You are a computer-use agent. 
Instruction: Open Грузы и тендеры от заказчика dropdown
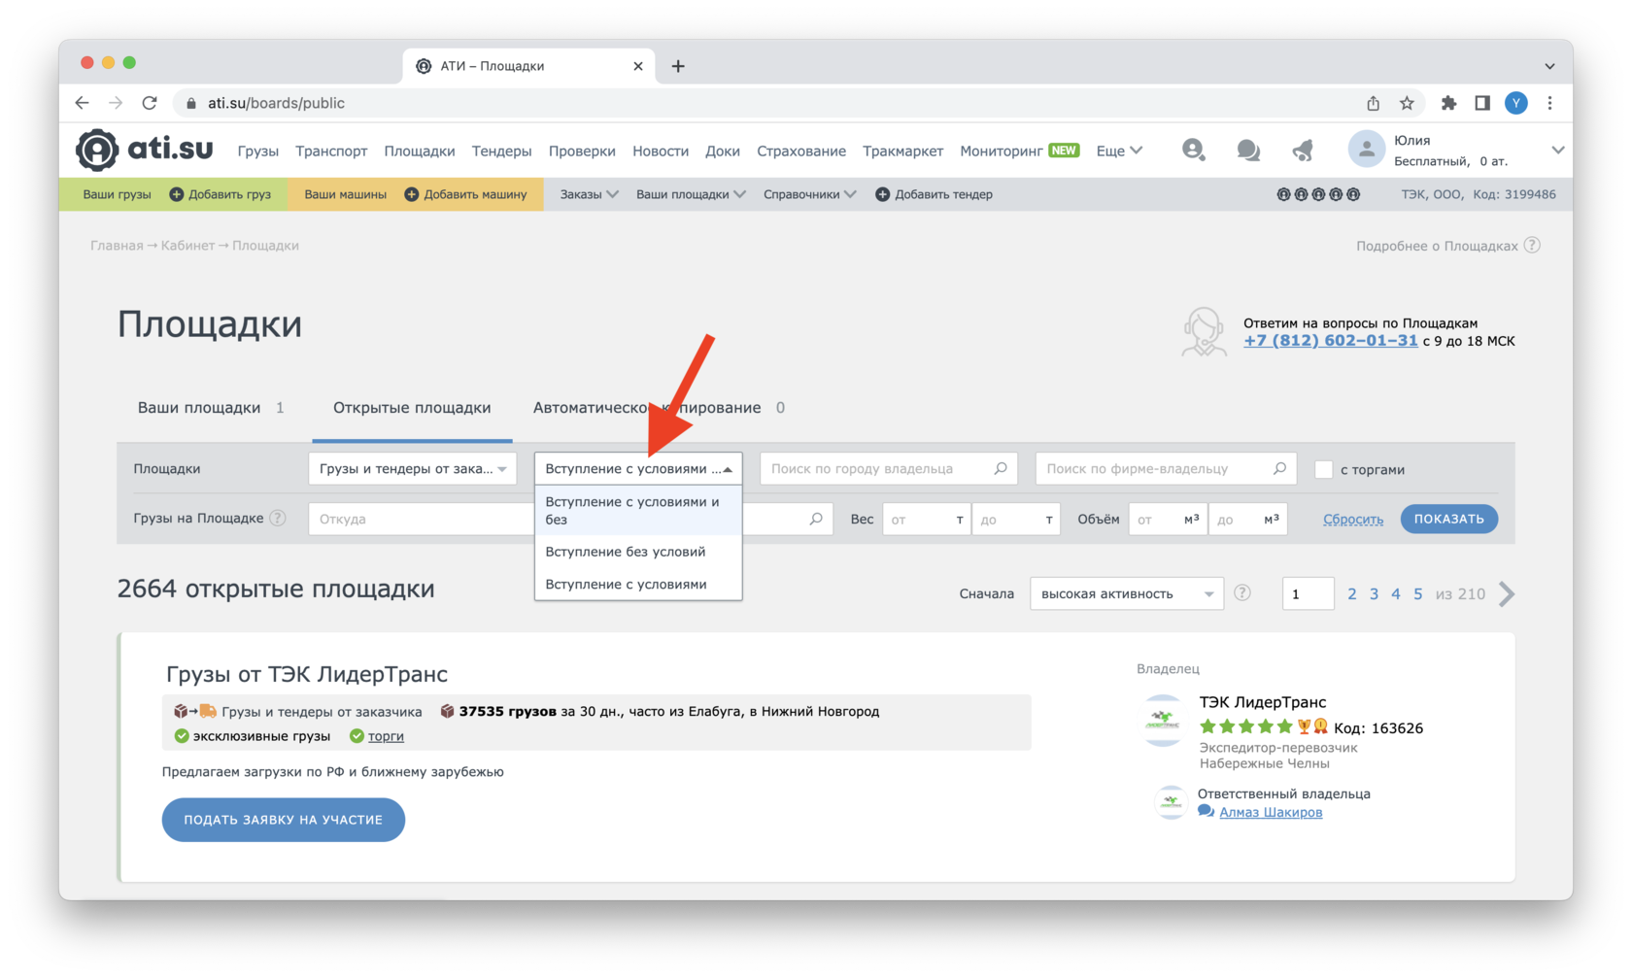click(x=413, y=469)
